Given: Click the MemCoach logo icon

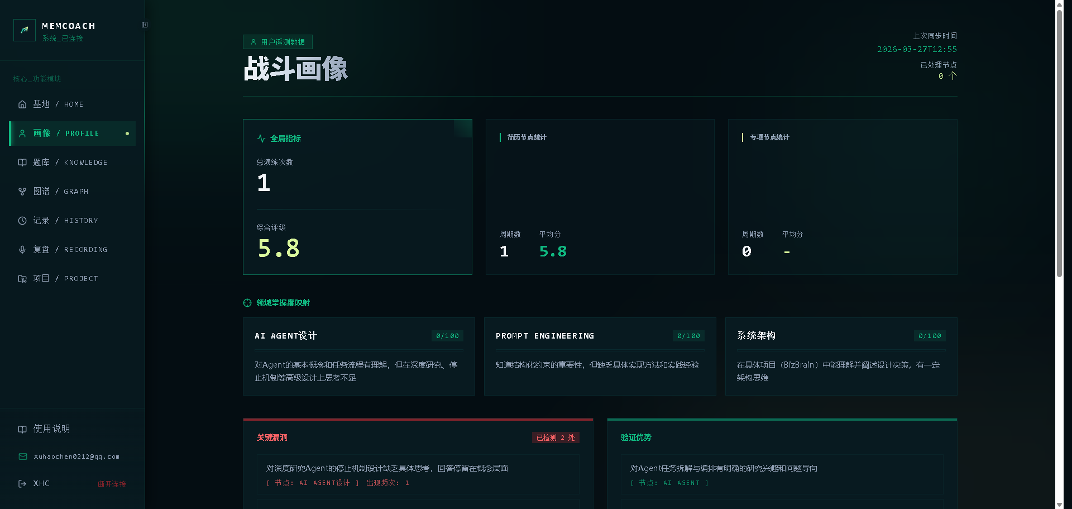Looking at the screenshot, I should coord(25,30).
